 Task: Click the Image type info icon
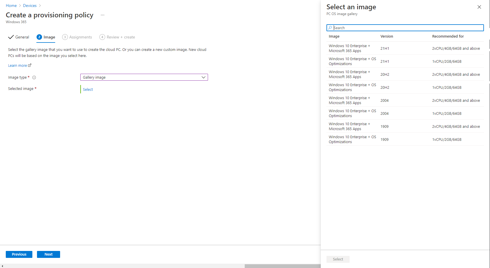tap(34, 77)
